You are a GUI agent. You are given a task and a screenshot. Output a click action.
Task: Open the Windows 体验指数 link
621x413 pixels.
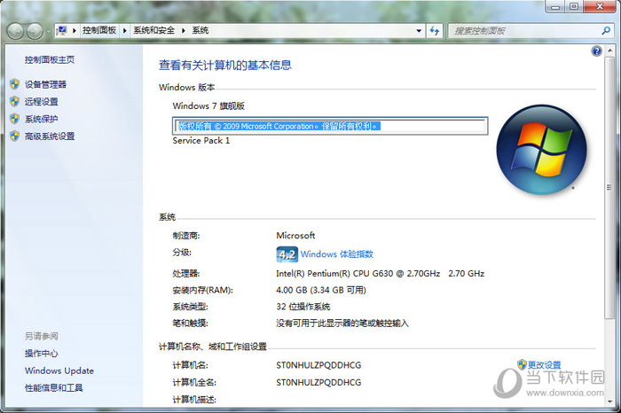[336, 254]
